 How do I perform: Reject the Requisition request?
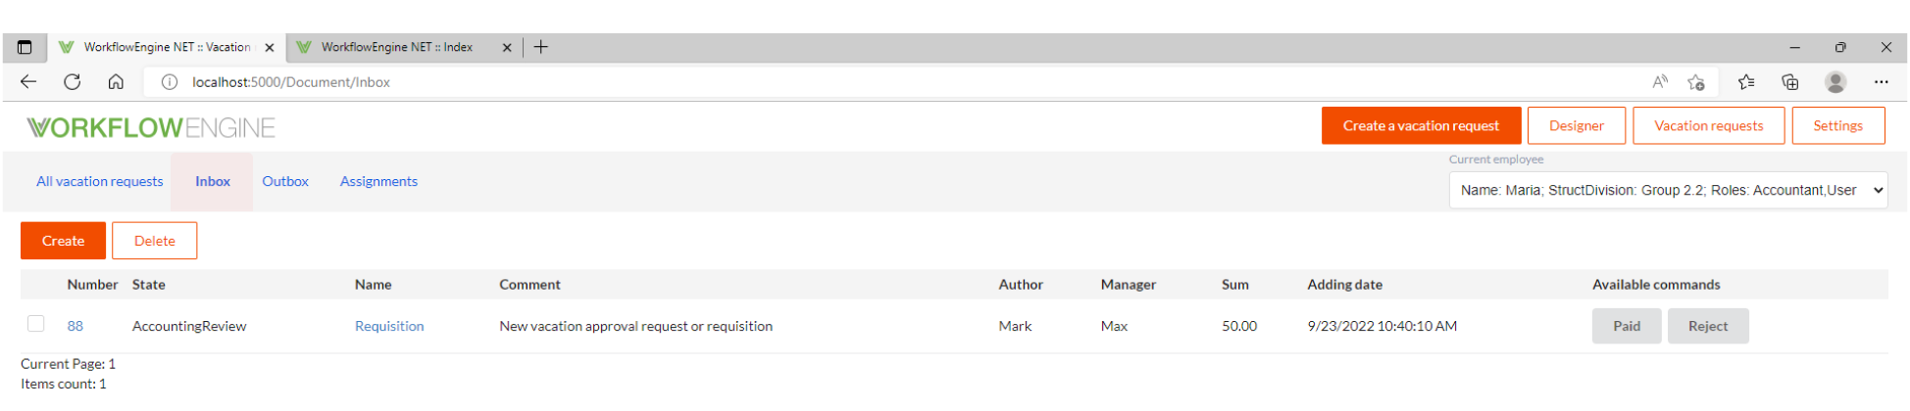1708,326
